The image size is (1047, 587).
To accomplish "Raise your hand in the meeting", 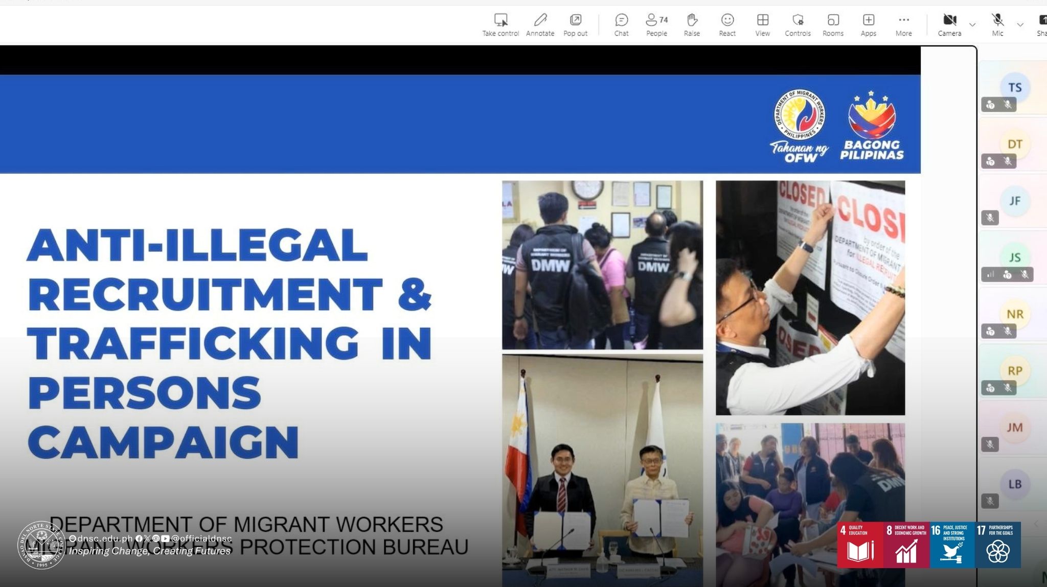I will click(692, 25).
